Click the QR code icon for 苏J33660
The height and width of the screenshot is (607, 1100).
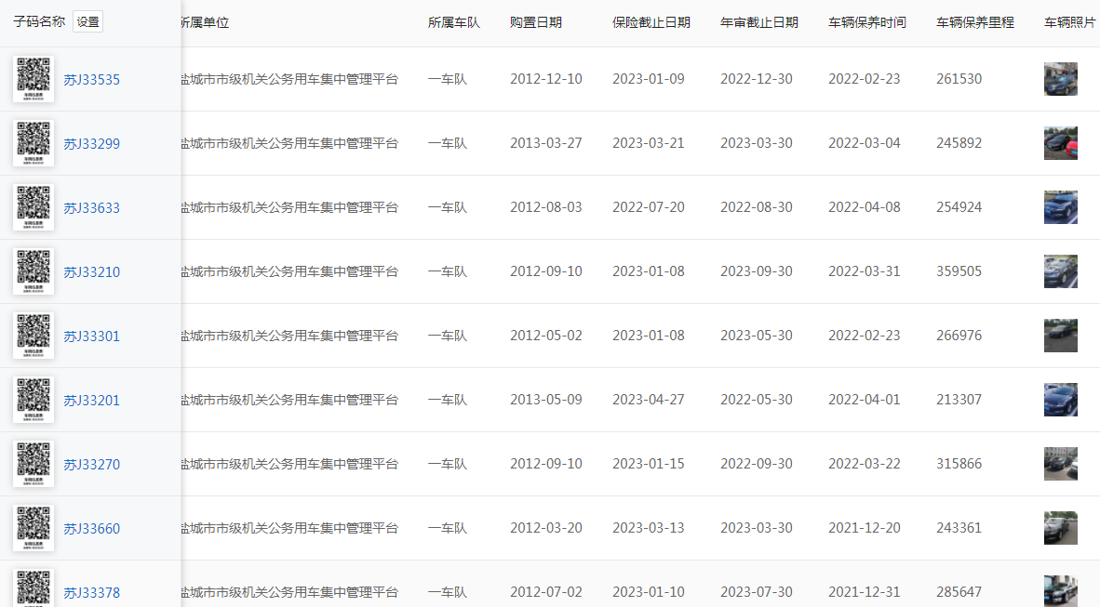tap(33, 527)
